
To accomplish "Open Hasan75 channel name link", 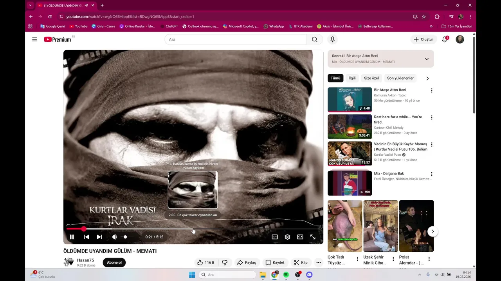I will pyautogui.click(x=85, y=260).
